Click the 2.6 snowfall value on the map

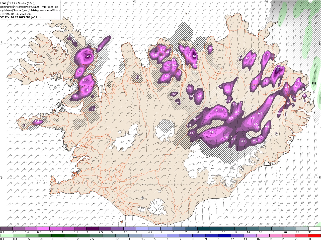tap(89, 56)
